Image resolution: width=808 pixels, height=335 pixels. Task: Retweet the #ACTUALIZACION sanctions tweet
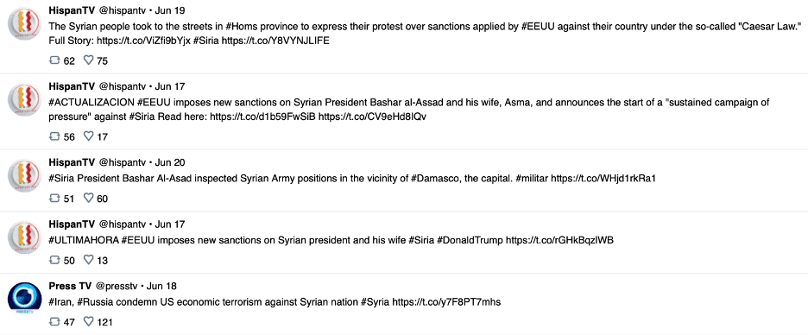pos(54,136)
